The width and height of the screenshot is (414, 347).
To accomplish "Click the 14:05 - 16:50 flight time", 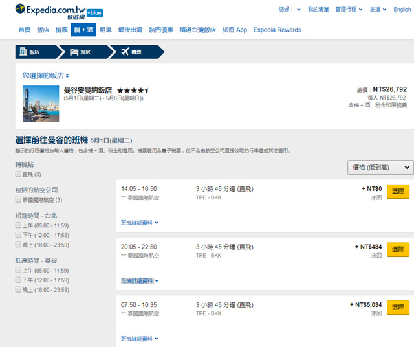I will (139, 189).
